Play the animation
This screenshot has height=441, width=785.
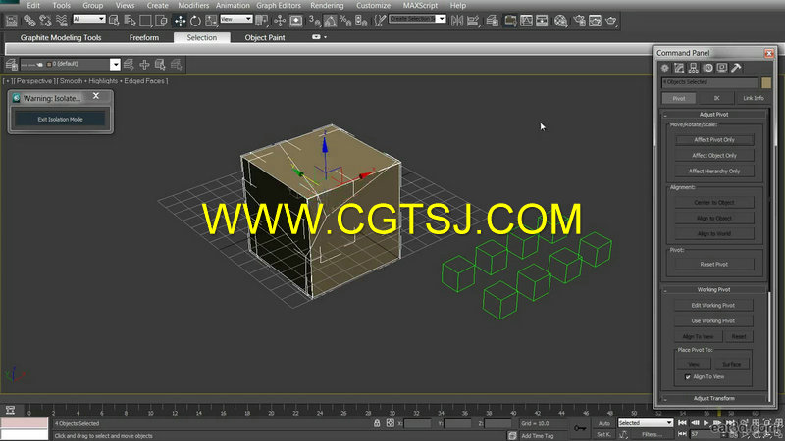(x=706, y=423)
